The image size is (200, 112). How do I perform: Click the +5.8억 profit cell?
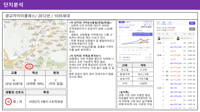point(143,83)
